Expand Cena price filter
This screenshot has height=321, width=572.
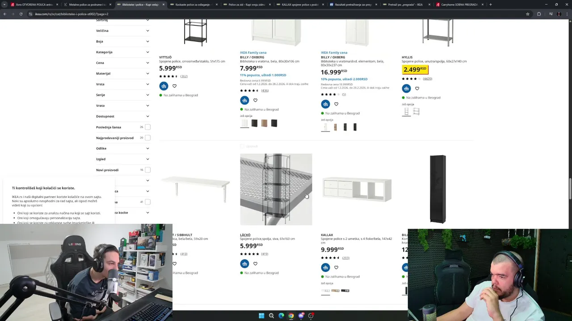(122, 63)
